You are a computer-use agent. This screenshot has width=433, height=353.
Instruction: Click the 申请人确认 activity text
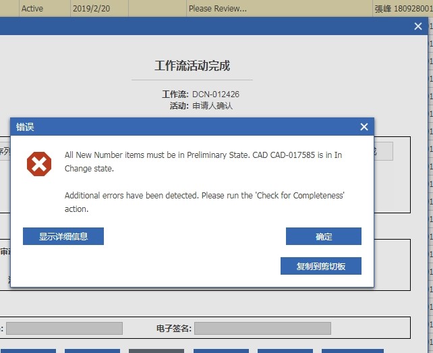pos(212,106)
